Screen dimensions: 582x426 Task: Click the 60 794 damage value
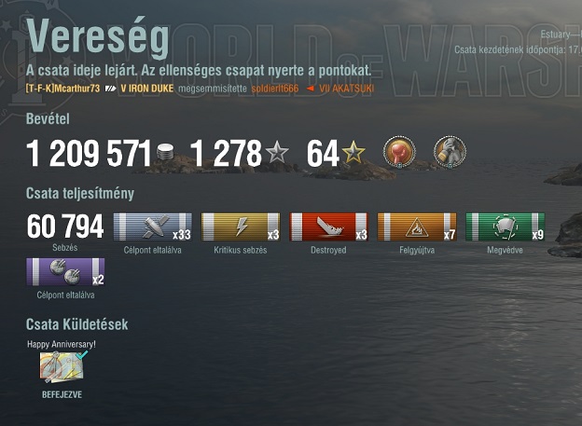(x=65, y=226)
